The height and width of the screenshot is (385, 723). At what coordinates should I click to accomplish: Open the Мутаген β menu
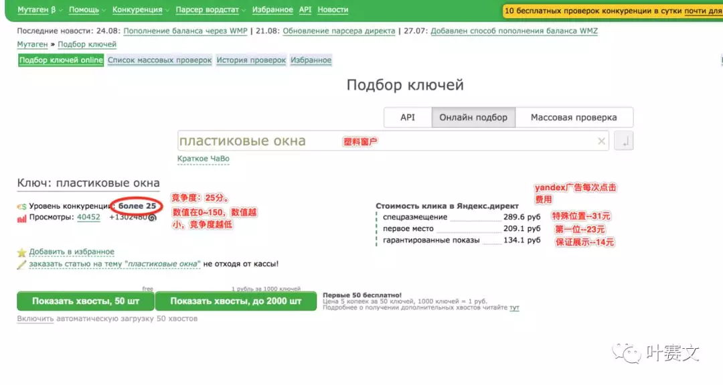[x=36, y=9]
